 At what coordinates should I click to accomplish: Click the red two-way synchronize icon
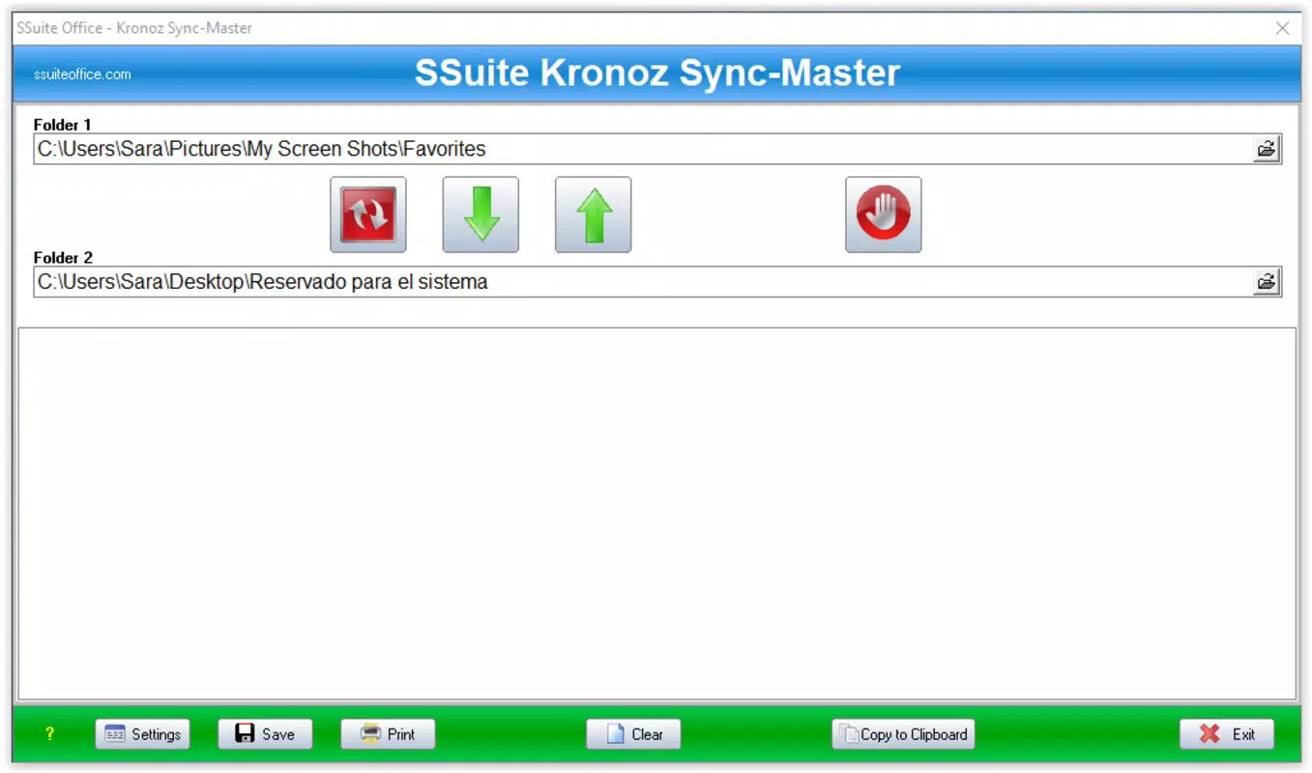pos(368,215)
